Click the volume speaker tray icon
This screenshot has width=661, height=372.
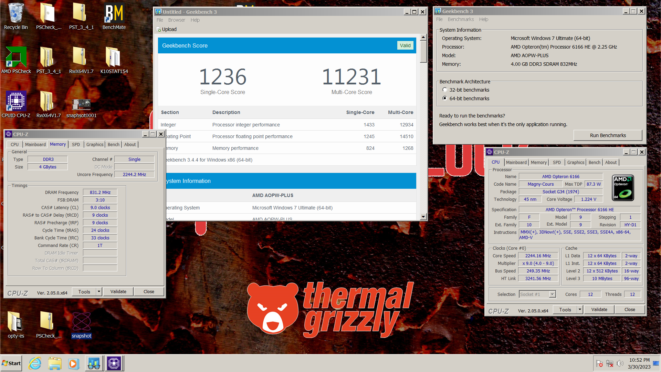pyautogui.click(x=620, y=363)
